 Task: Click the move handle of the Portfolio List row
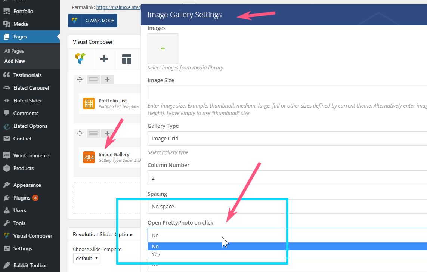pos(80,80)
